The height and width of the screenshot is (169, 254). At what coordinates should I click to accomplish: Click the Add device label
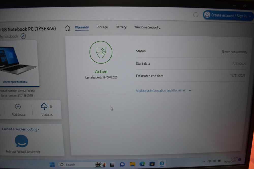[x=19, y=114]
